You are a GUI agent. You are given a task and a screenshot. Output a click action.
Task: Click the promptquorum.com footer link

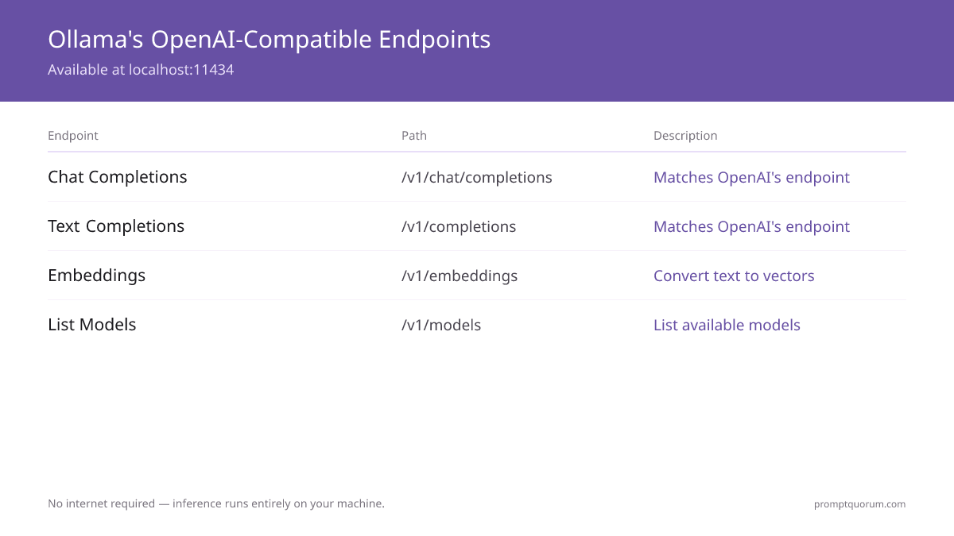(x=859, y=504)
